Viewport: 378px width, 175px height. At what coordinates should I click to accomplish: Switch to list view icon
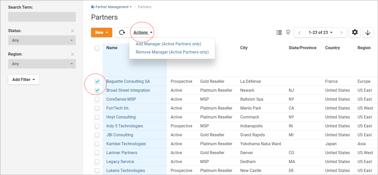279,32
